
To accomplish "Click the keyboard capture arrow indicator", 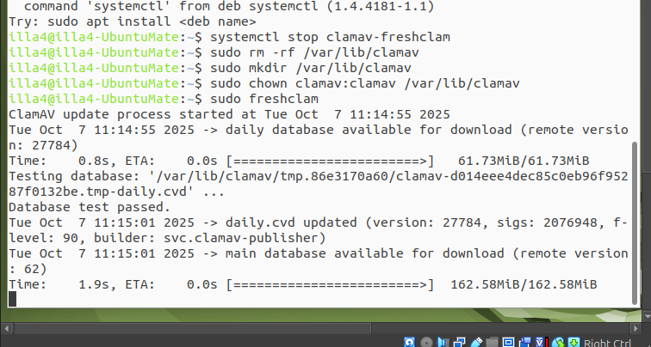I will (x=572, y=343).
